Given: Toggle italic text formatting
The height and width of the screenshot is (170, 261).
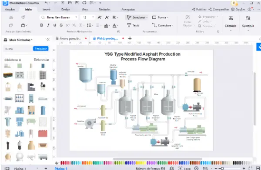Looking at the screenshot, I should [x=48, y=25].
